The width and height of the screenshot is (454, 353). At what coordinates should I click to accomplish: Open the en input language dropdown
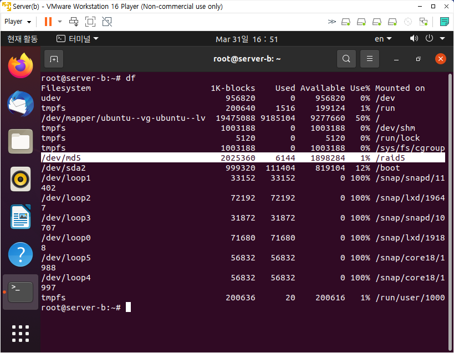pyautogui.click(x=383, y=39)
